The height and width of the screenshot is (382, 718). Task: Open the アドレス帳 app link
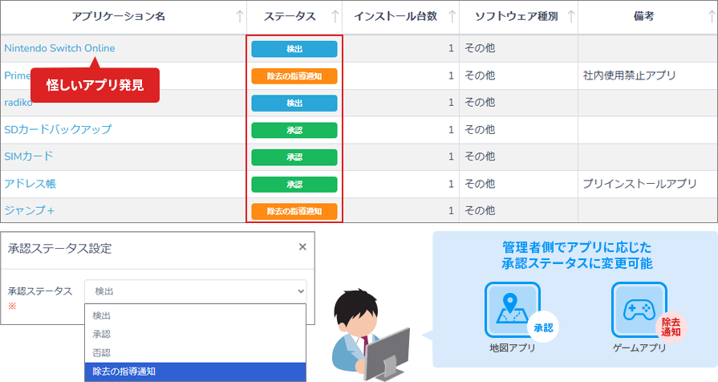30,184
